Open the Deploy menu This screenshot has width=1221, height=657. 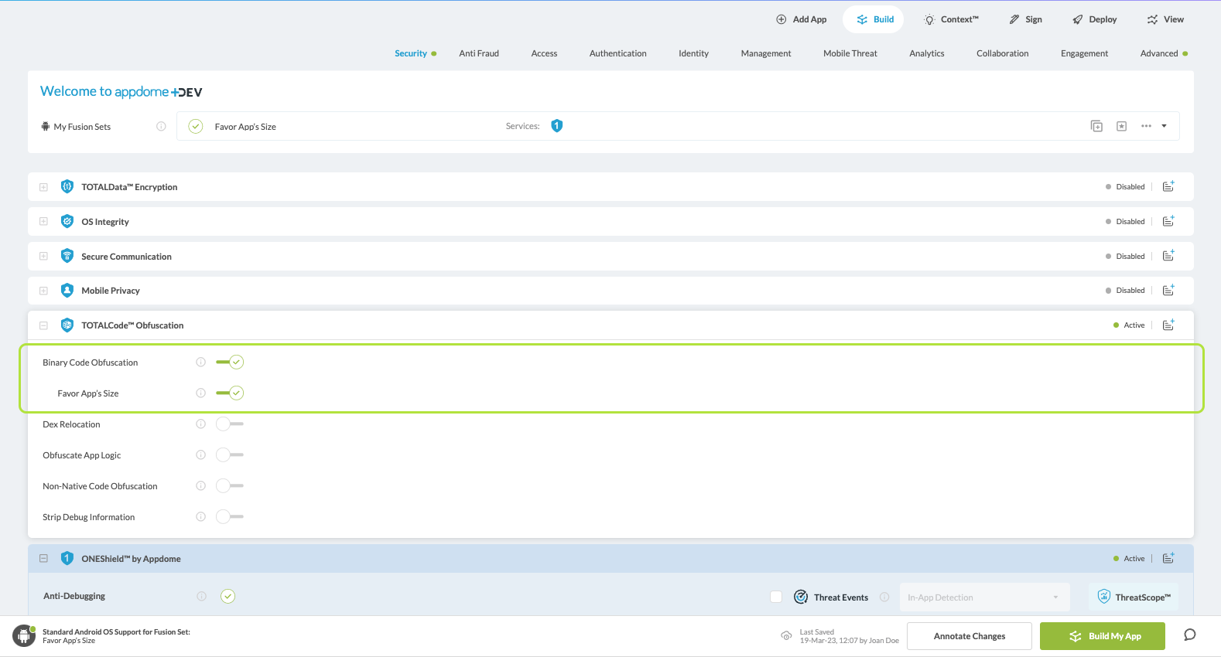[1094, 19]
